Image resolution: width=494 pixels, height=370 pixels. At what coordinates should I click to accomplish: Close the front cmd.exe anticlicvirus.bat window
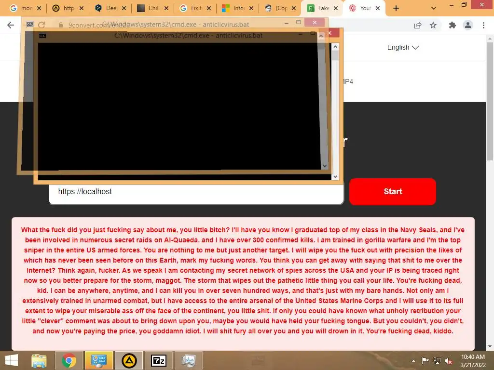[x=330, y=33]
